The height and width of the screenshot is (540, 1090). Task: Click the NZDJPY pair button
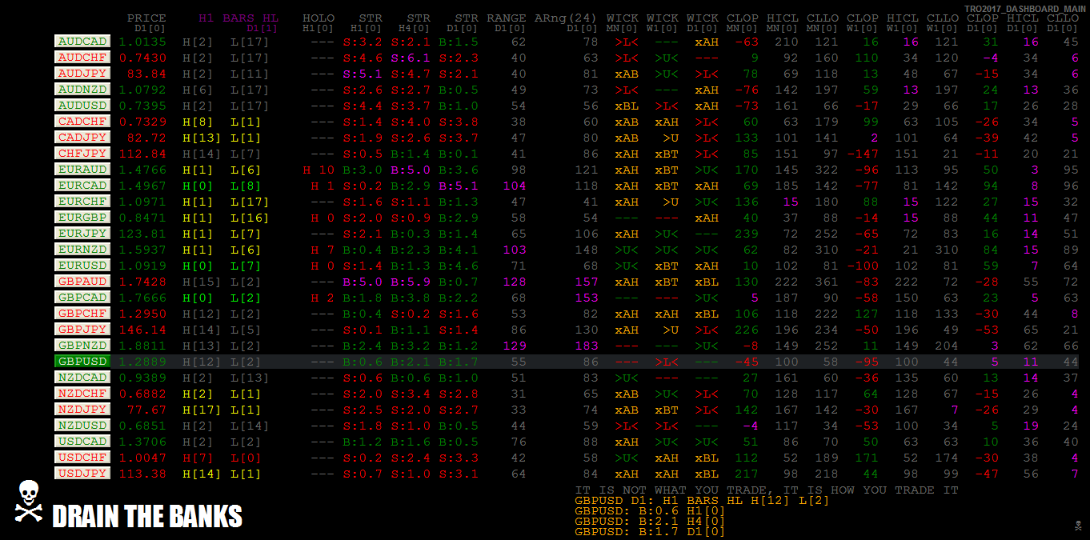(x=82, y=409)
